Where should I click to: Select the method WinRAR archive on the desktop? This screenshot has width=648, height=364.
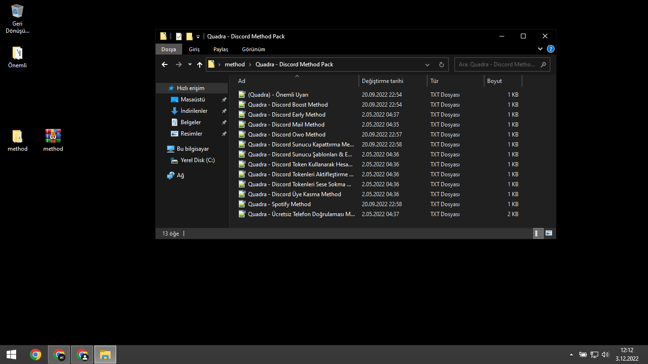[53, 140]
